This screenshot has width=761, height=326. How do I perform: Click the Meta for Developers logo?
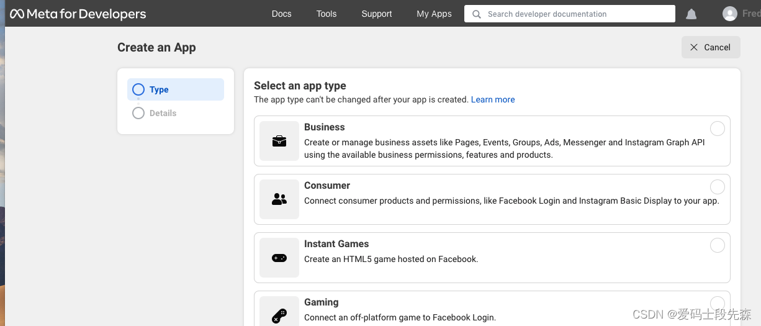78,14
